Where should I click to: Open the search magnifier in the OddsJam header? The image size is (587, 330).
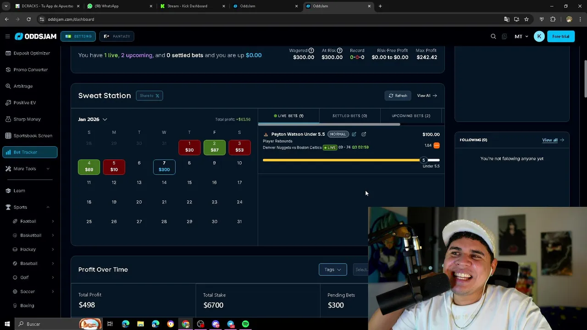click(x=493, y=36)
